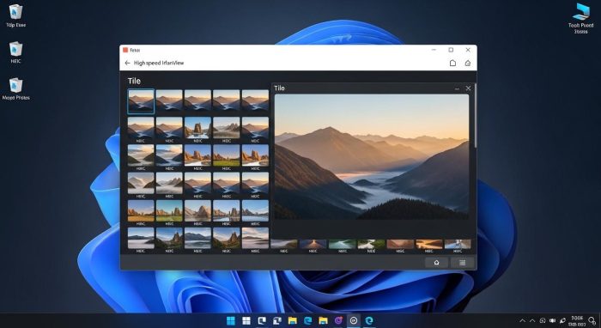
Task: Go back with the left arrow icon
Action: tap(128, 63)
